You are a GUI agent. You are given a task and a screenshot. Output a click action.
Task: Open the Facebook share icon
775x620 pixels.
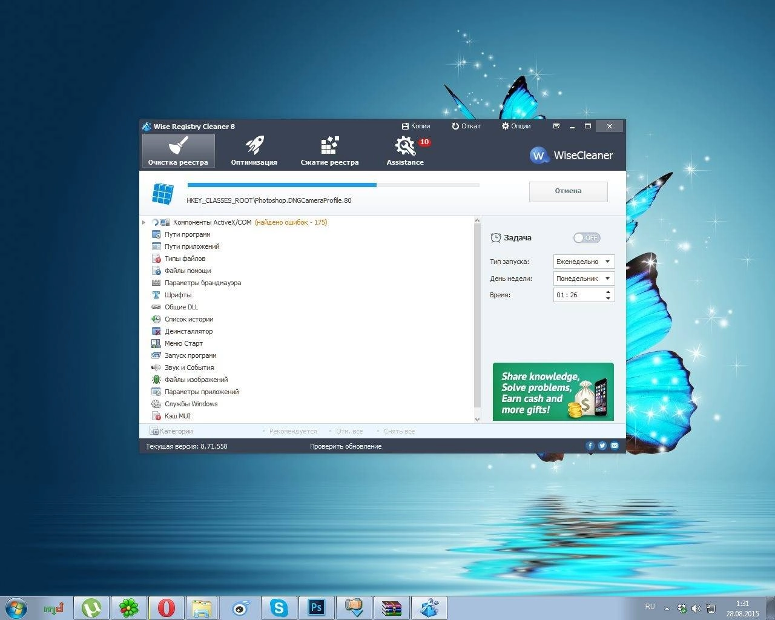(590, 446)
